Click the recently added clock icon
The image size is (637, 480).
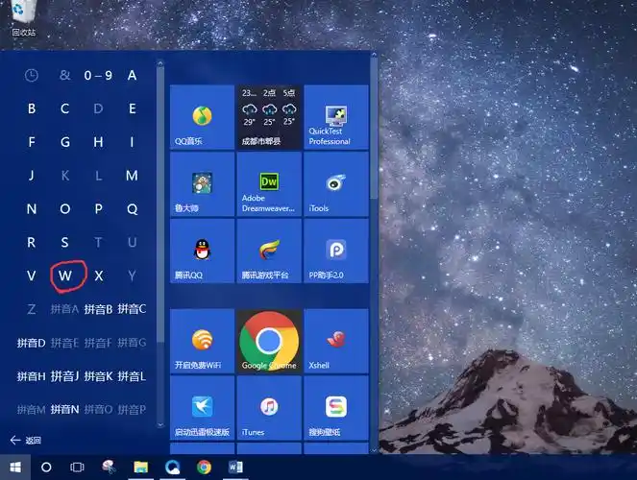[32, 75]
